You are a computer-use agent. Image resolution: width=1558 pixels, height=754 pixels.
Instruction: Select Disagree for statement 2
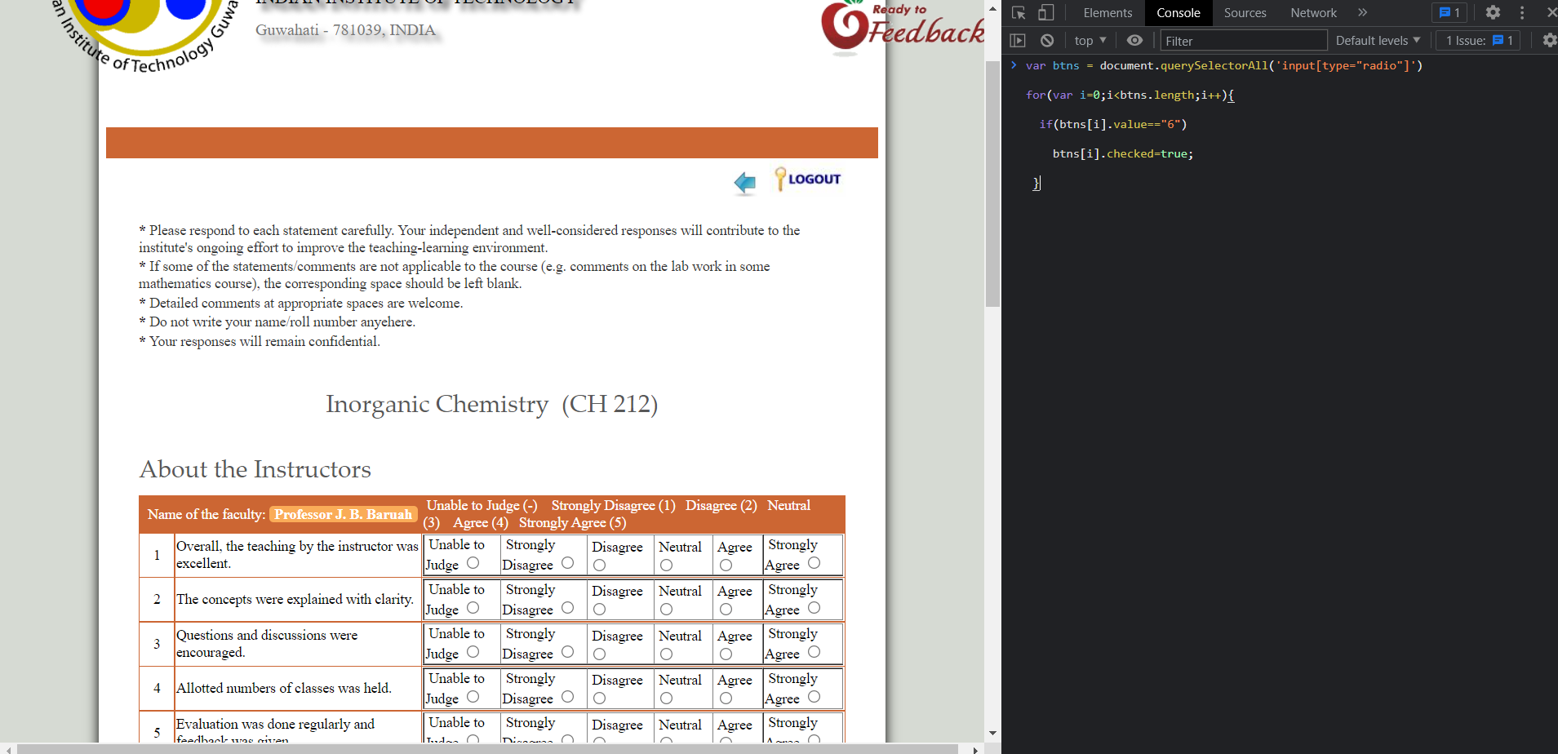(x=599, y=609)
